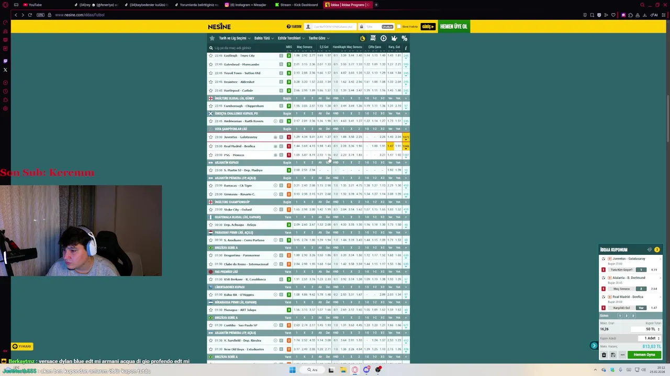The height and width of the screenshot is (376, 670).
Task: Click the yellow coupon count badge
Action: coord(657,250)
